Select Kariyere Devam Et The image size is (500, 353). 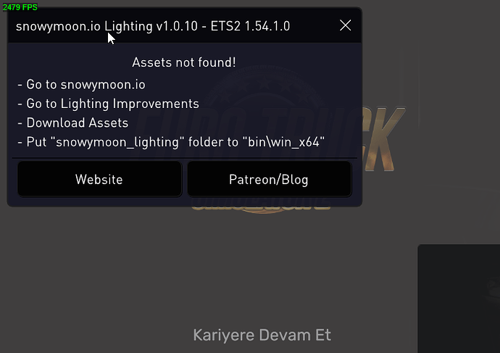[262, 335]
